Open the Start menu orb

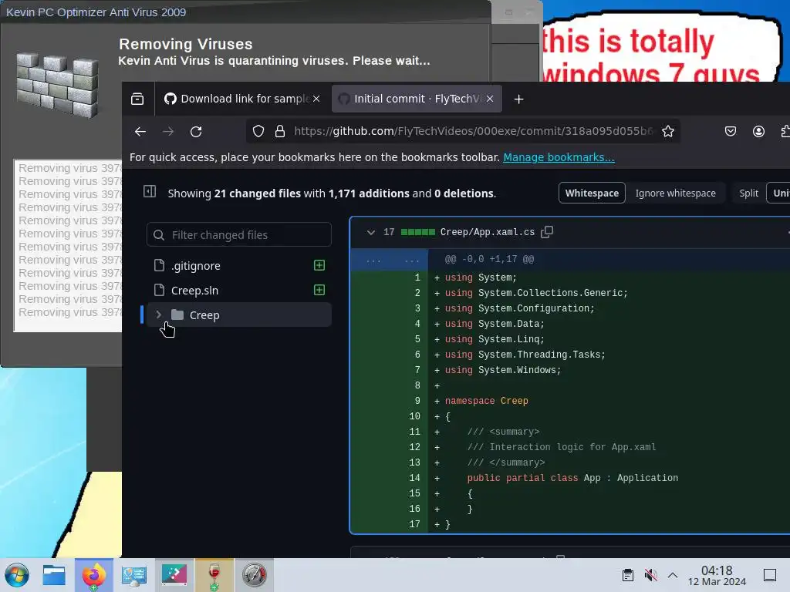click(17, 575)
